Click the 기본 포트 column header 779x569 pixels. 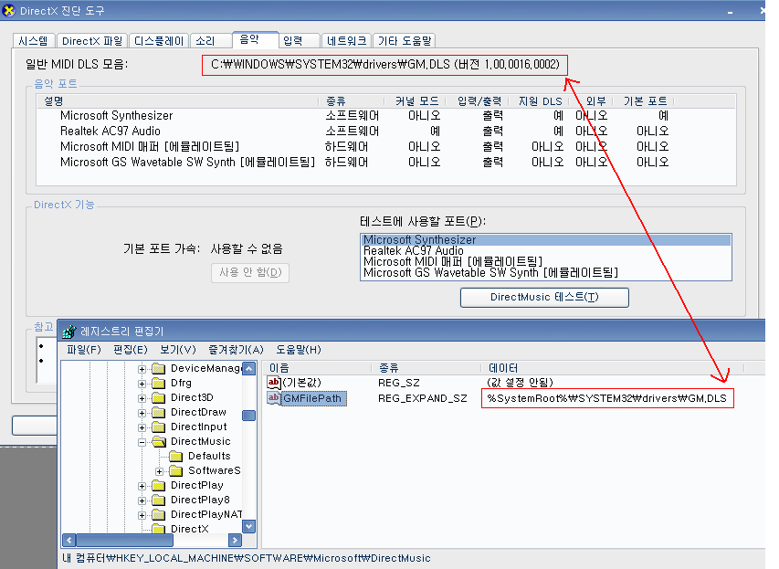[645, 101]
